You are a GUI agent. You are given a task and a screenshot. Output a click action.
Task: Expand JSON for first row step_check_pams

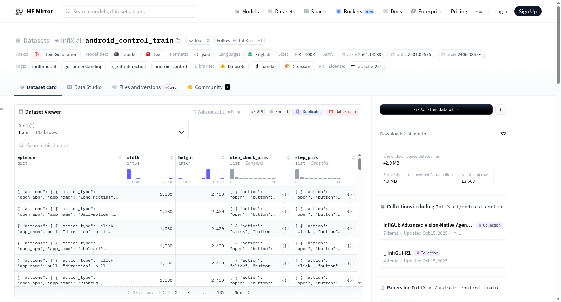pos(284,194)
